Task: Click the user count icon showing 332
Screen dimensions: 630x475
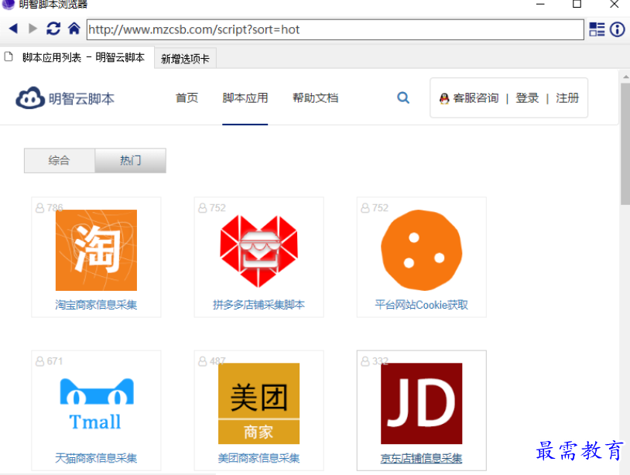Action: tap(365, 361)
